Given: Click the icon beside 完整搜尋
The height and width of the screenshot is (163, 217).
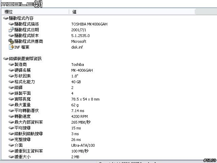Looking at the screenshot, I should 11,139.
